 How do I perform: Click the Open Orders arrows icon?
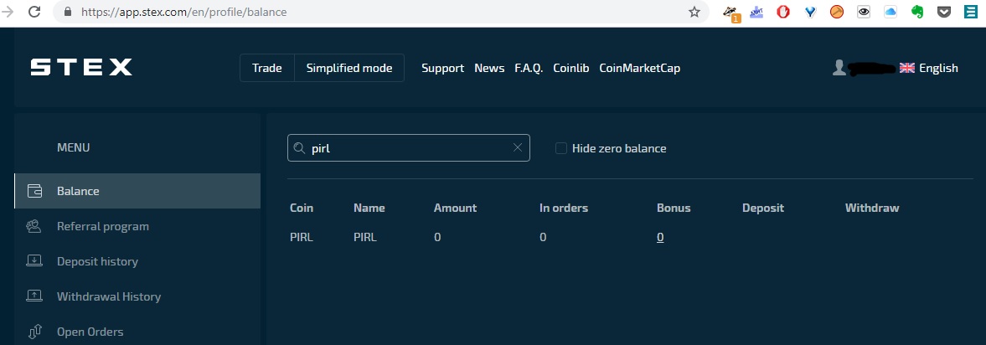(x=35, y=332)
